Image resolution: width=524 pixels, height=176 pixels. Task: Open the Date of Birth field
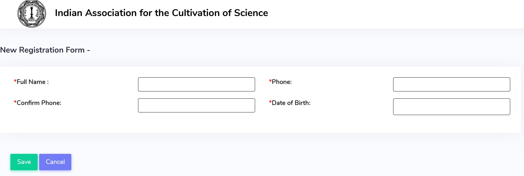coord(451,107)
